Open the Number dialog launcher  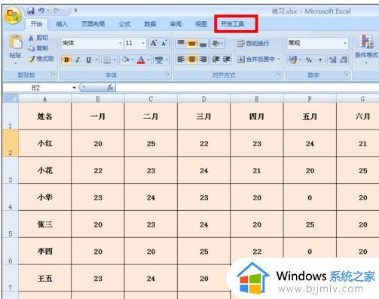346,74
